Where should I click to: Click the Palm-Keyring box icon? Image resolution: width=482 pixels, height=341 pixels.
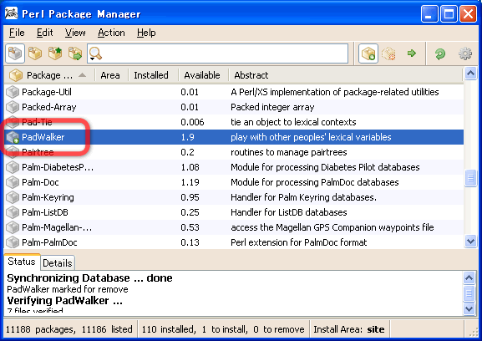click(13, 197)
